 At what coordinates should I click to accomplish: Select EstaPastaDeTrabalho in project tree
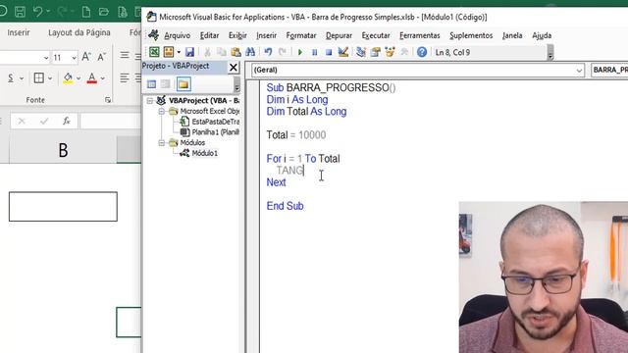pos(216,122)
